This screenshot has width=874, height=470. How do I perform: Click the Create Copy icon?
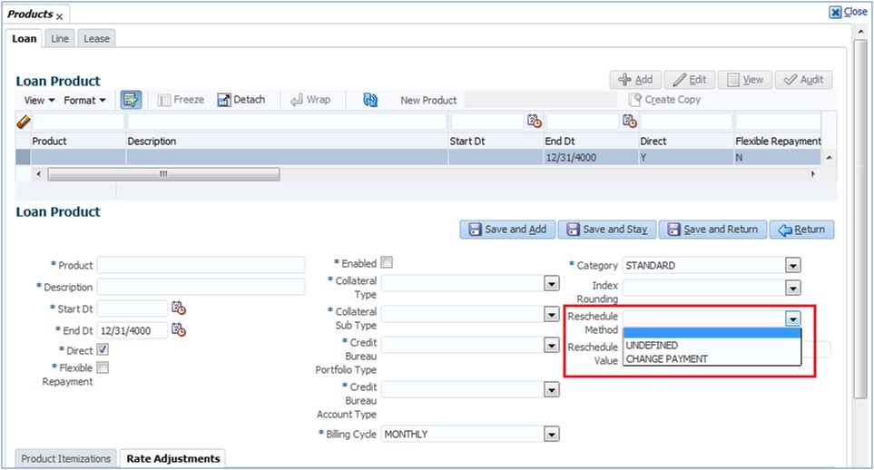(635, 100)
